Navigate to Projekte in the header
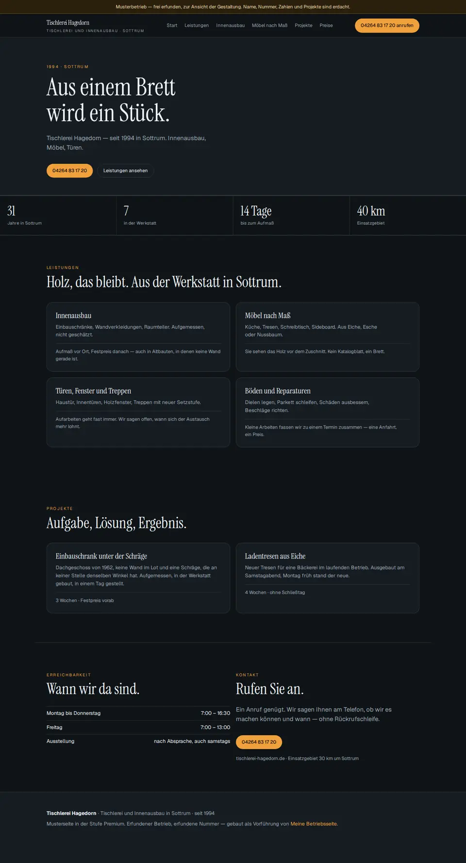The image size is (466, 863). 303,25
